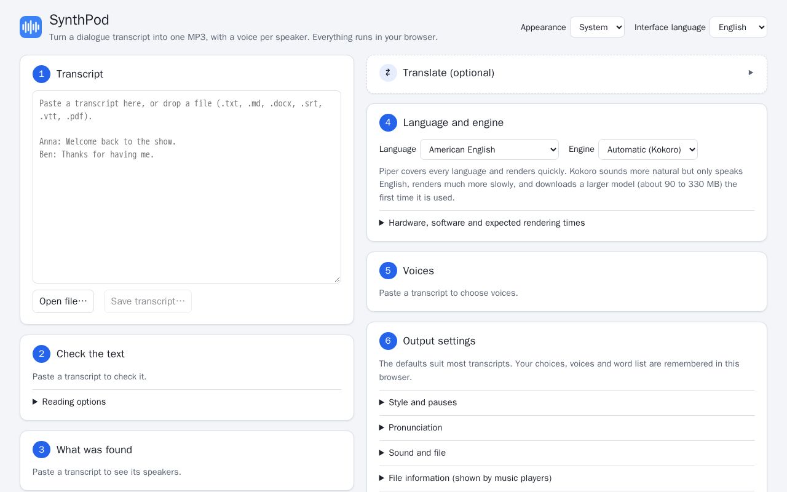This screenshot has width=787, height=492.
Task: Click inside the transcript text area
Action: coord(187,187)
